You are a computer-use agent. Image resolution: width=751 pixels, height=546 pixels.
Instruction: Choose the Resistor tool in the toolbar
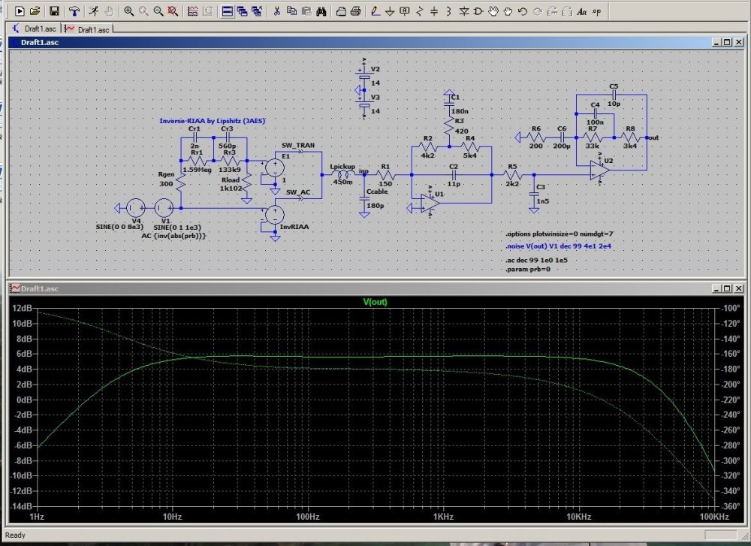tap(420, 11)
